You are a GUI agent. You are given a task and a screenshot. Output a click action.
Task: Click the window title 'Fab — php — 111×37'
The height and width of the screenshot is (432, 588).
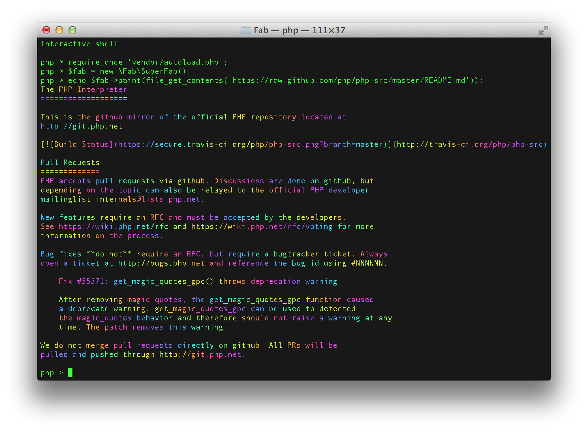[x=300, y=30]
